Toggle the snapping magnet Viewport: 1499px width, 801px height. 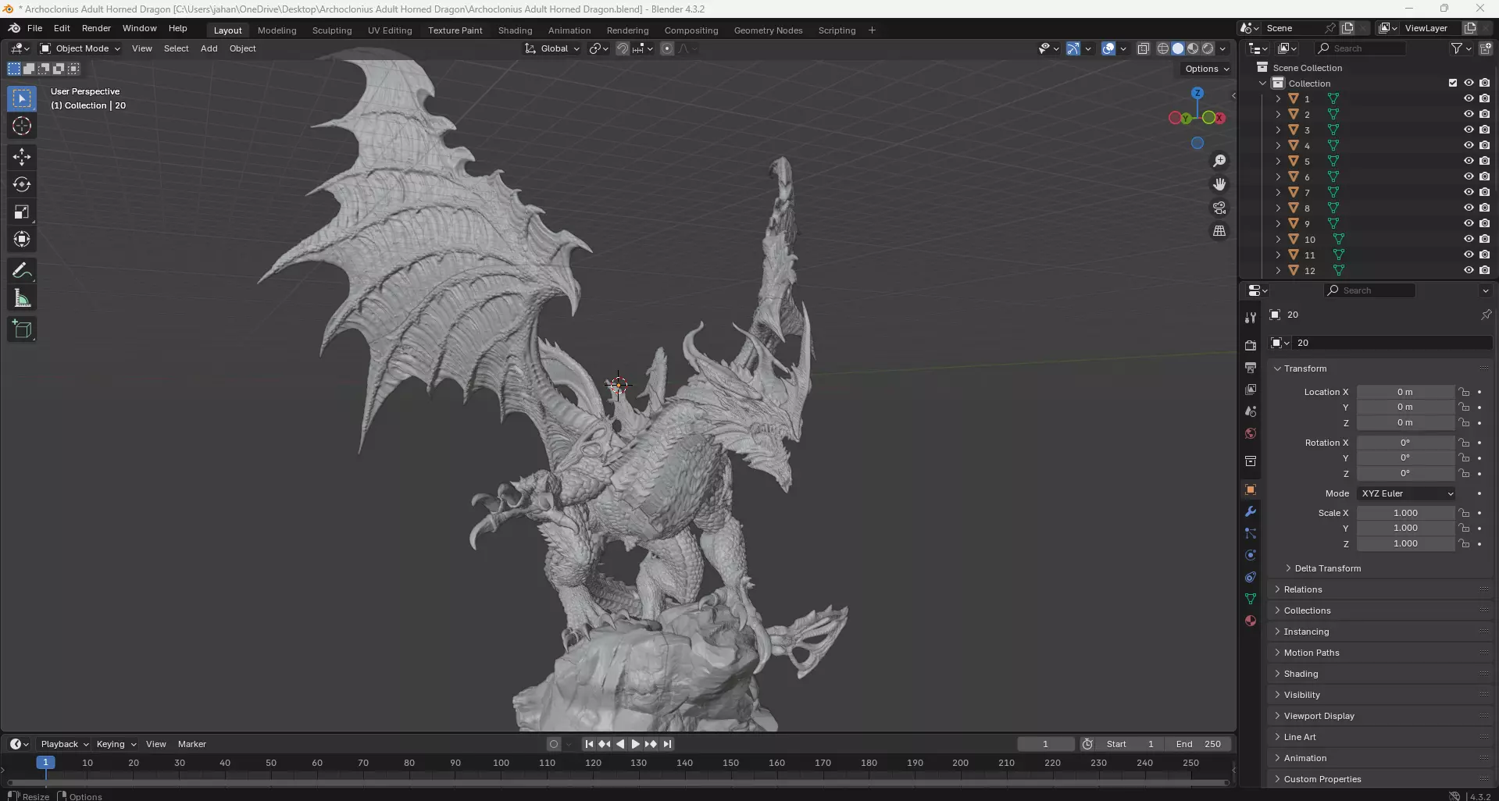point(622,48)
